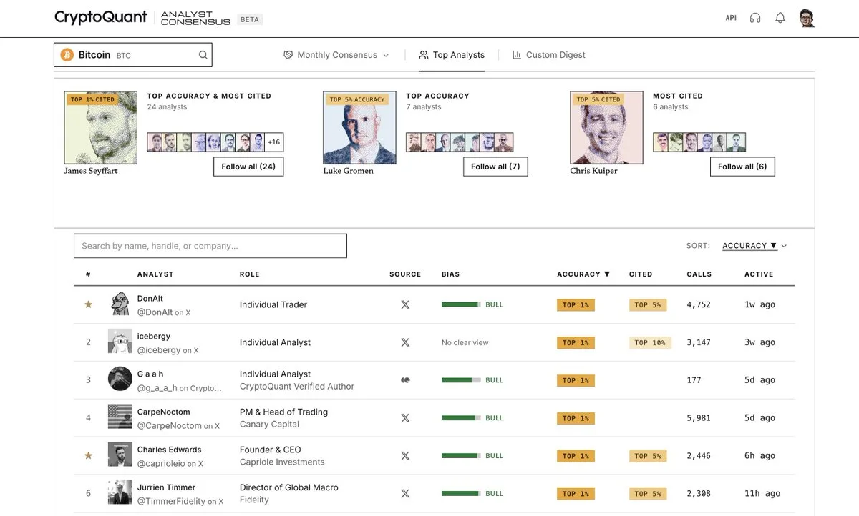
Task: Click the Bias column header
Action: click(x=451, y=274)
